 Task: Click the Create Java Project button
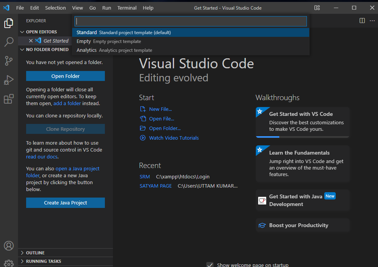[x=65, y=203]
